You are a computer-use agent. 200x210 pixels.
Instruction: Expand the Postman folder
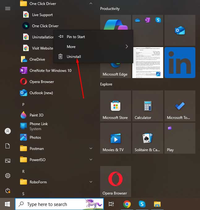[91, 149]
